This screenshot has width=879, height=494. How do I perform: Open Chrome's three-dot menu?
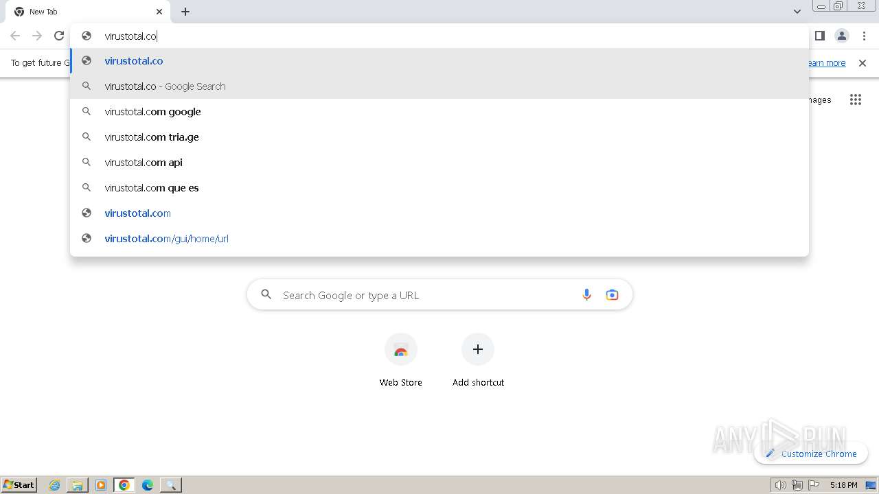point(864,36)
